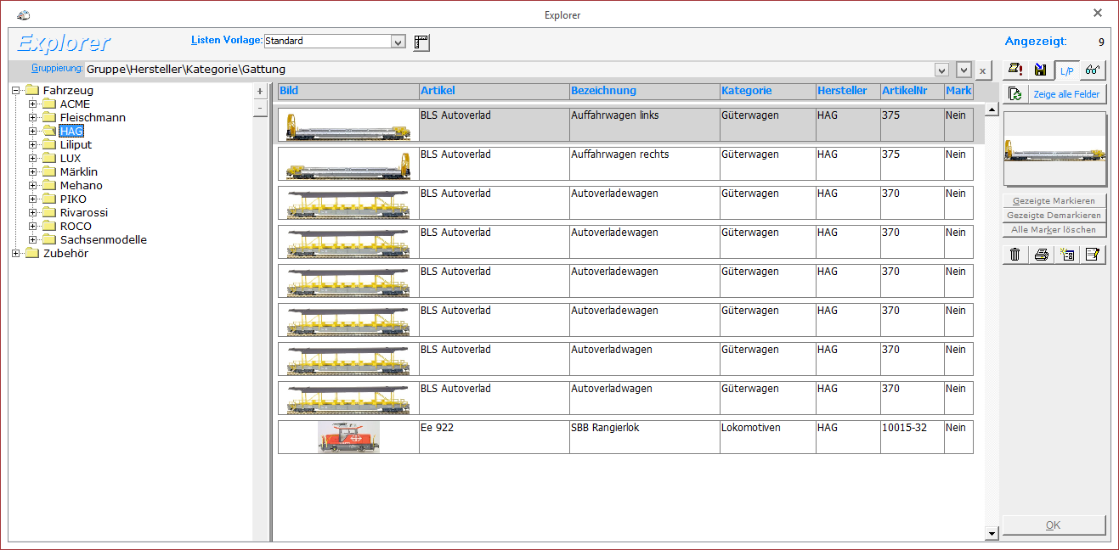Select the Sachsenmodelle folder in tree

click(x=103, y=239)
